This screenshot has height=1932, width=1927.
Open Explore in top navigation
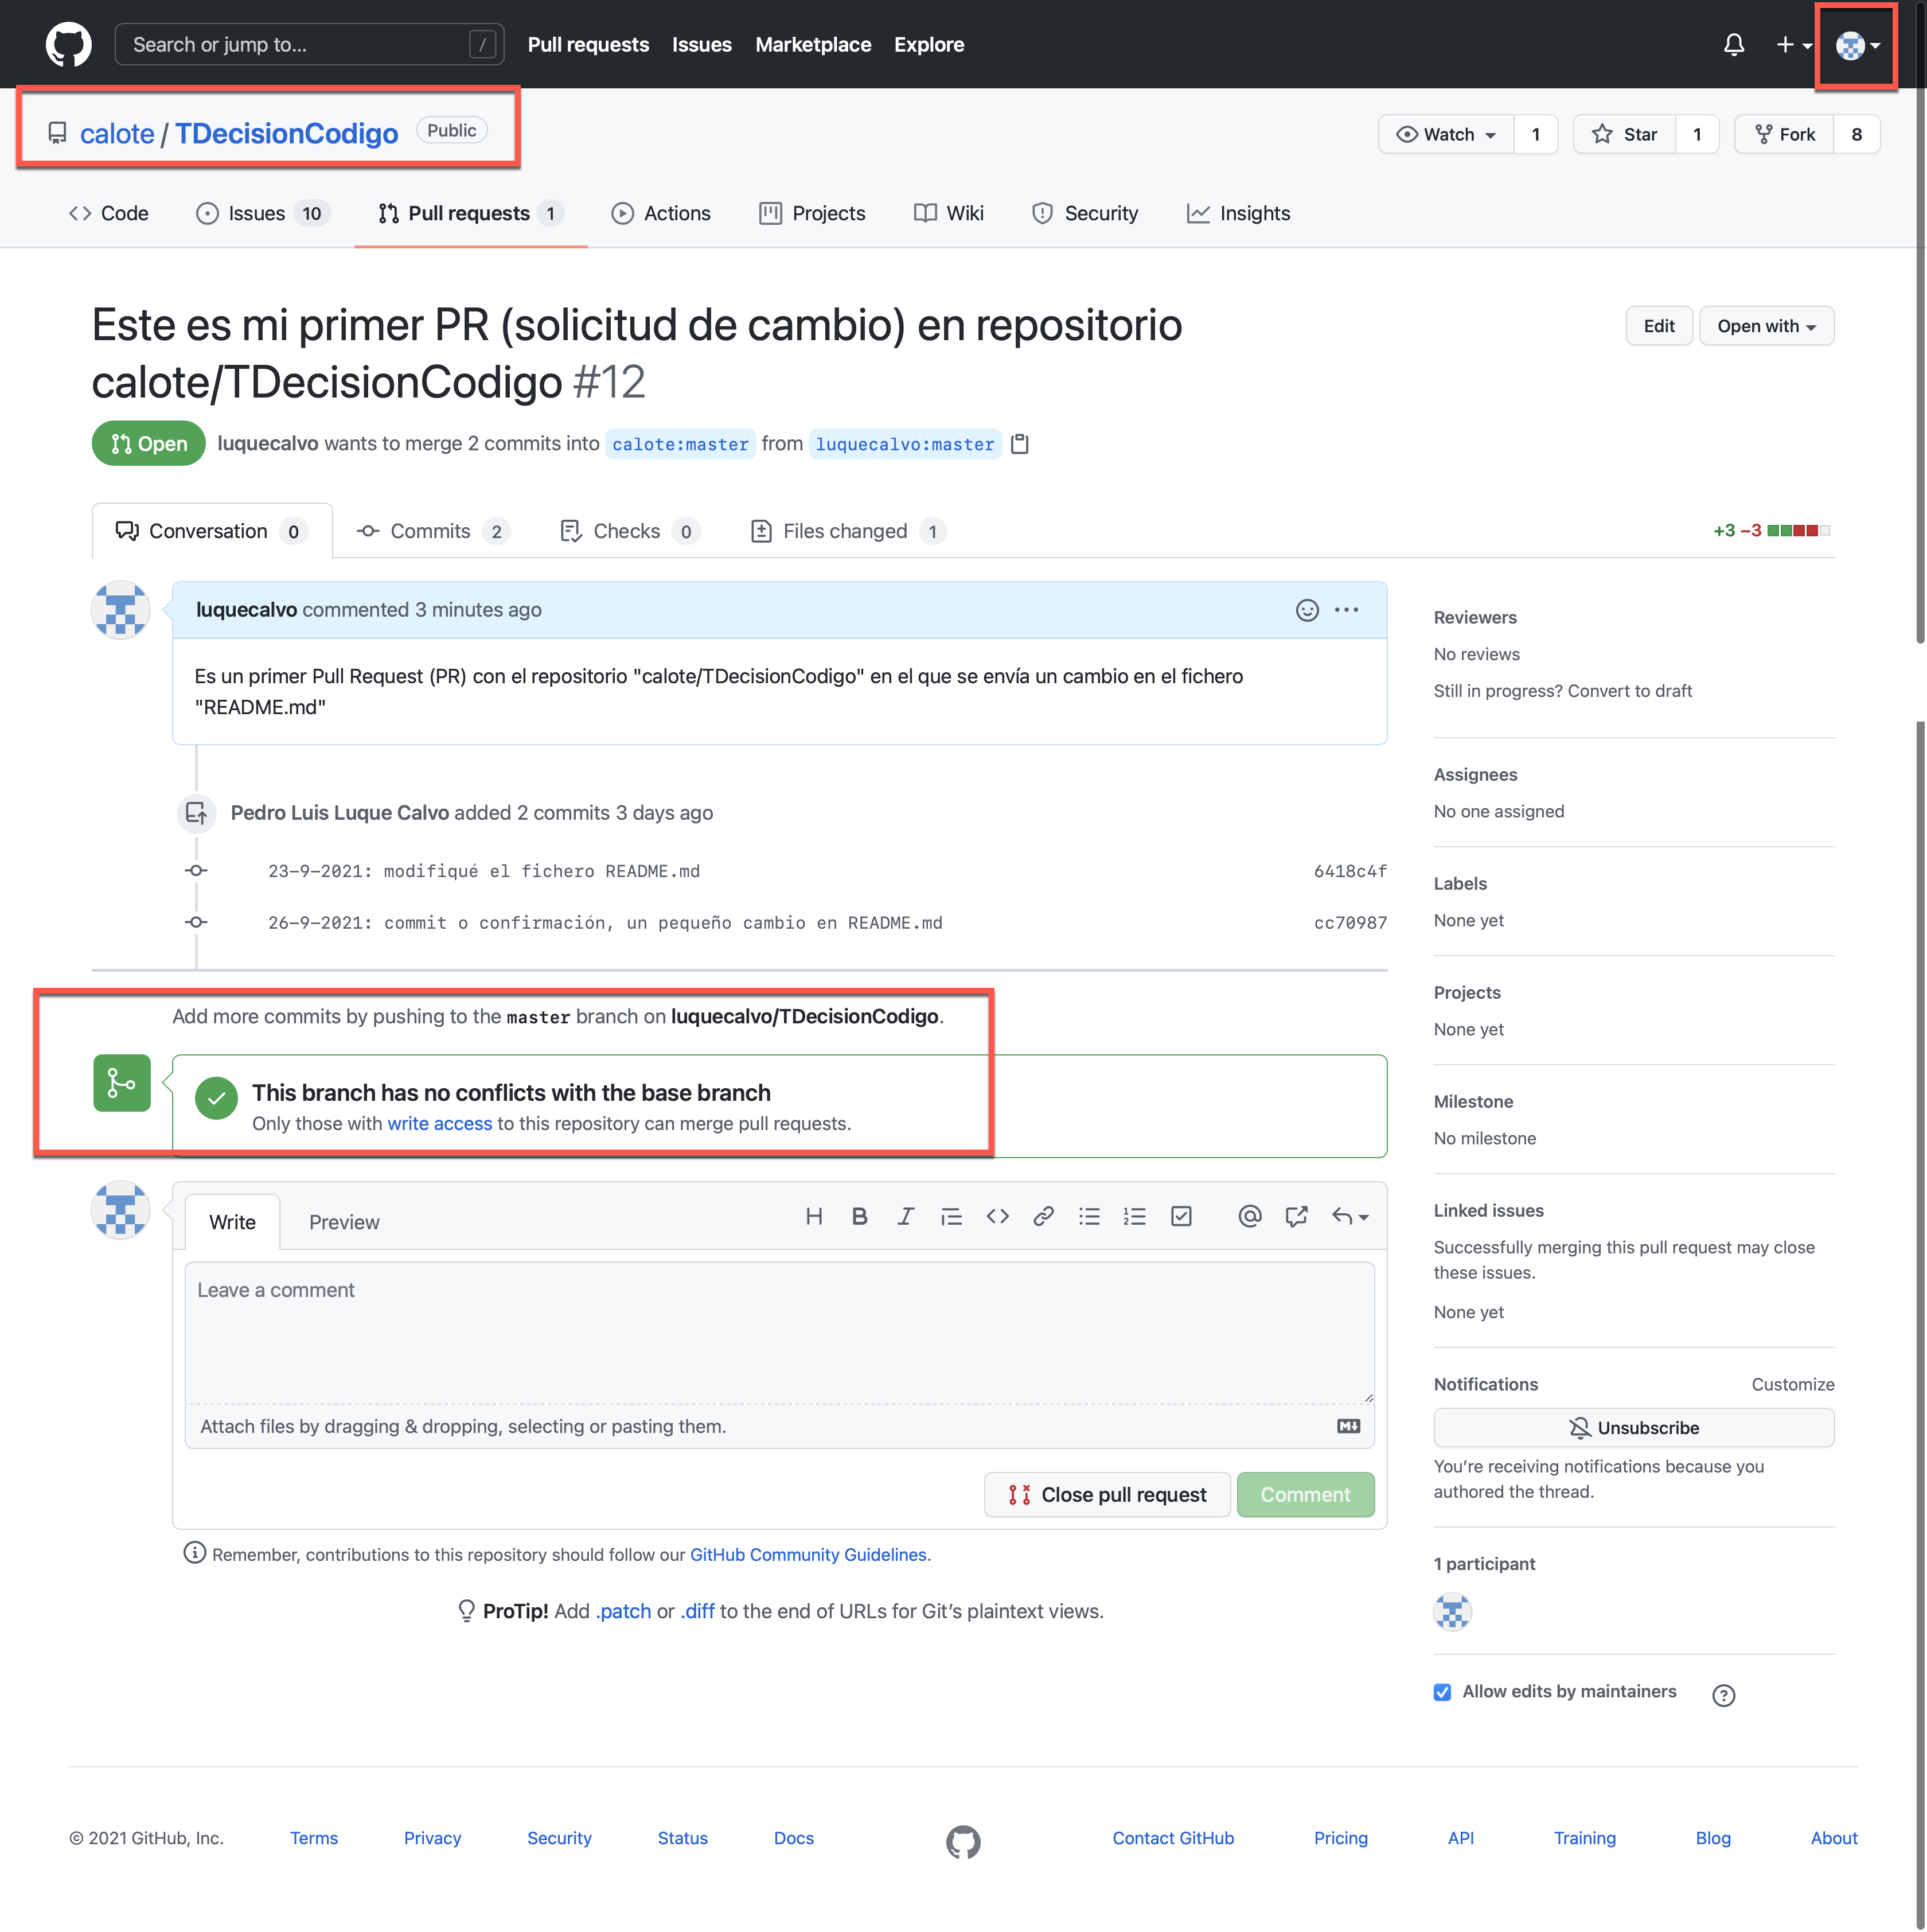pyautogui.click(x=929, y=44)
